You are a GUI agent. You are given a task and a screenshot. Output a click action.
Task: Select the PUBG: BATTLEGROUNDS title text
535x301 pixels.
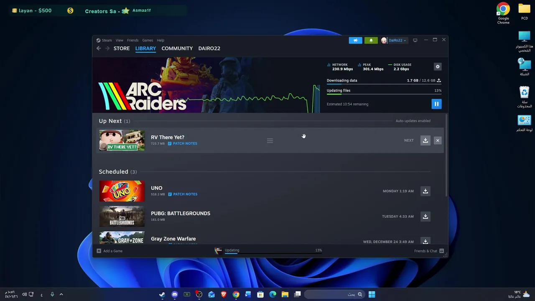[181, 213]
